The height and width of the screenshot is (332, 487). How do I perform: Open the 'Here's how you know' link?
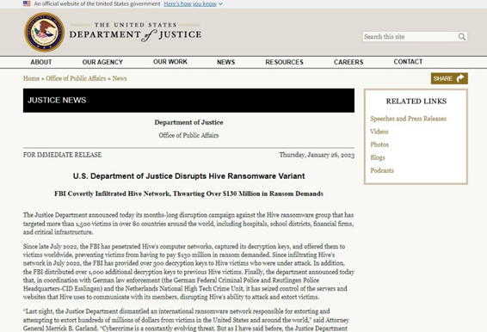pos(190,3)
